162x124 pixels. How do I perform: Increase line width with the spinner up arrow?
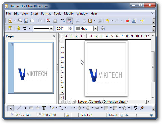point(71,27)
